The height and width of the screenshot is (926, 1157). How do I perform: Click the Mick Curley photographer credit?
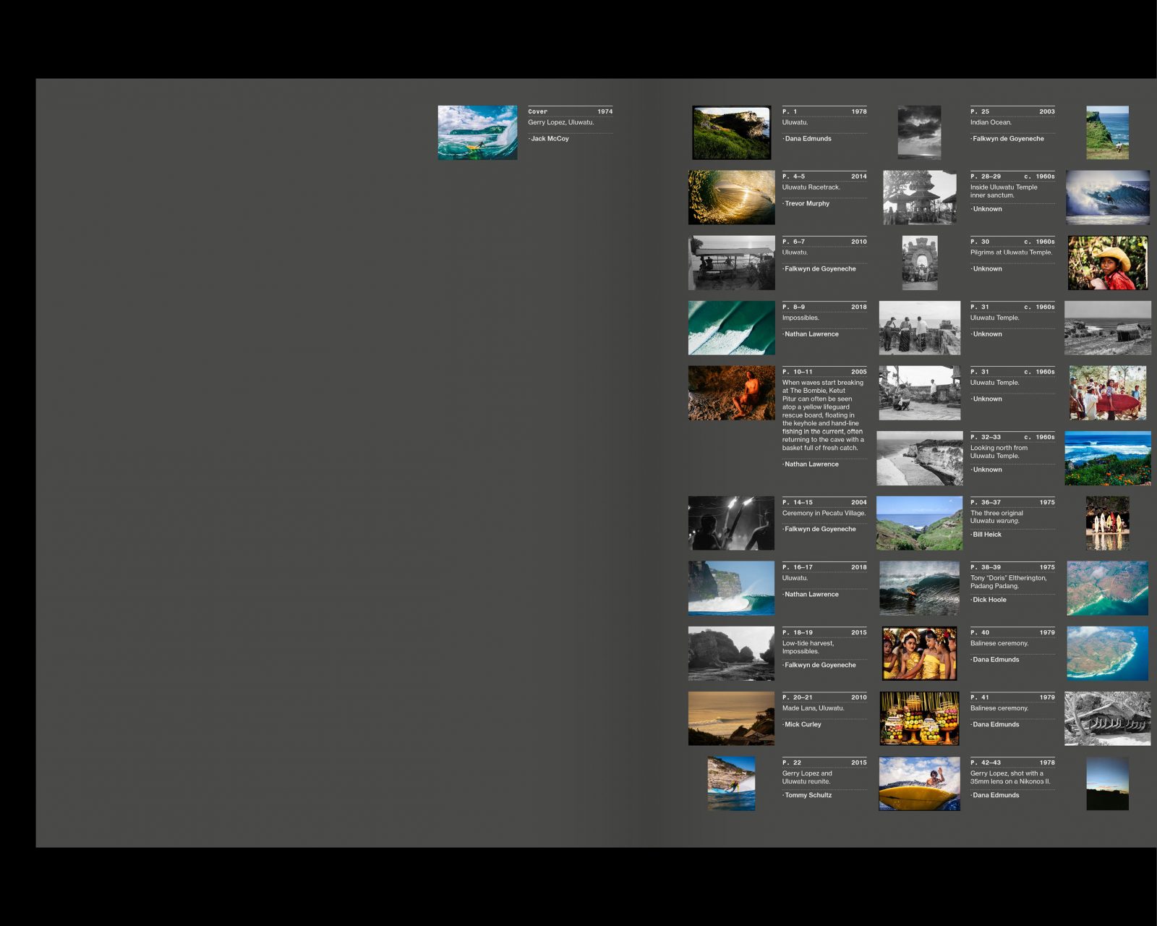[803, 724]
